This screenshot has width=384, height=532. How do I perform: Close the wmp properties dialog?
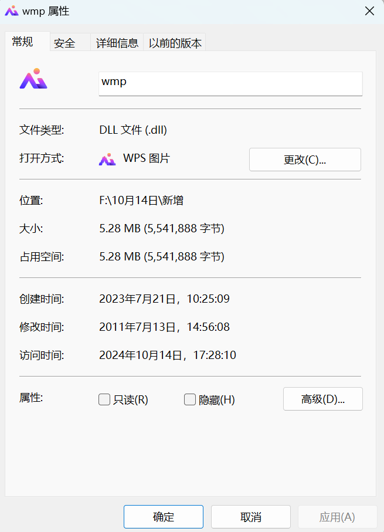[369, 11]
